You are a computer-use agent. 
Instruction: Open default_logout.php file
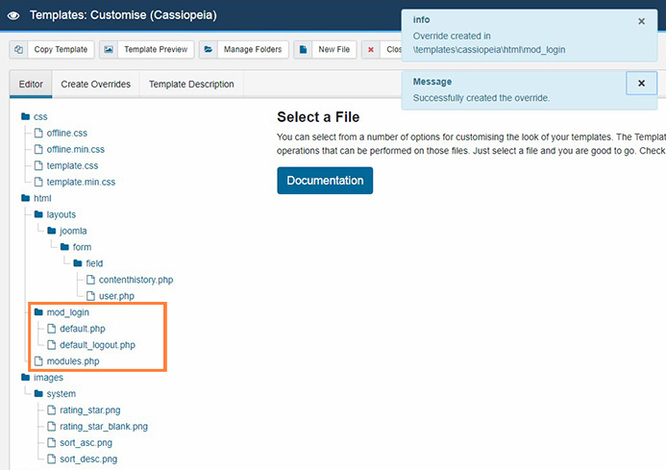click(x=97, y=345)
